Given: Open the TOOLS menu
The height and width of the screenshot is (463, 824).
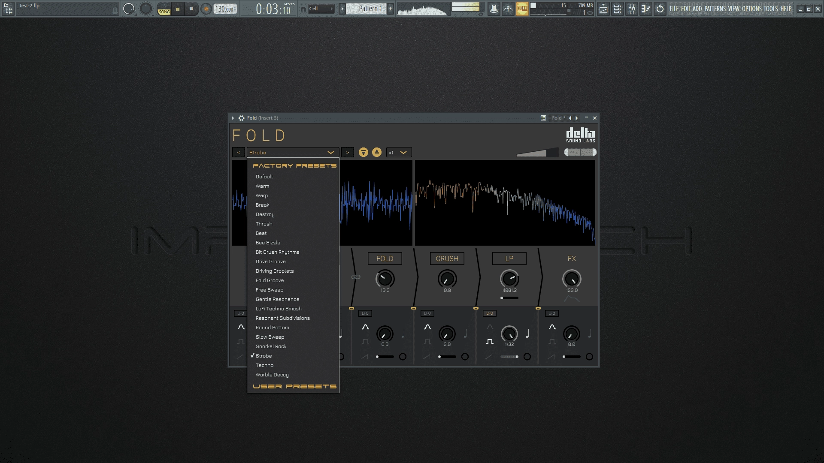Looking at the screenshot, I should pos(771,9).
